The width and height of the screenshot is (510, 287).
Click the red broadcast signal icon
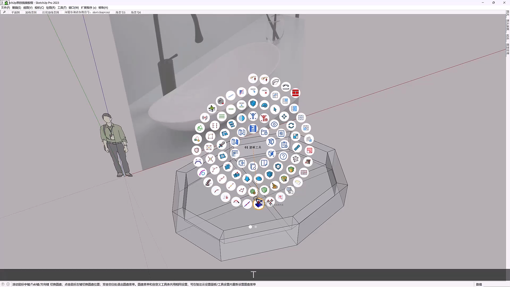point(205,117)
